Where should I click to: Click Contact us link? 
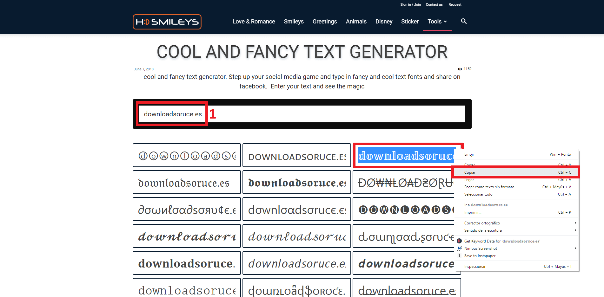(434, 4)
